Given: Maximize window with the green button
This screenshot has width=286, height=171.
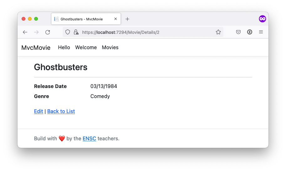Looking at the screenshot, I should click(x=36, y=19).
